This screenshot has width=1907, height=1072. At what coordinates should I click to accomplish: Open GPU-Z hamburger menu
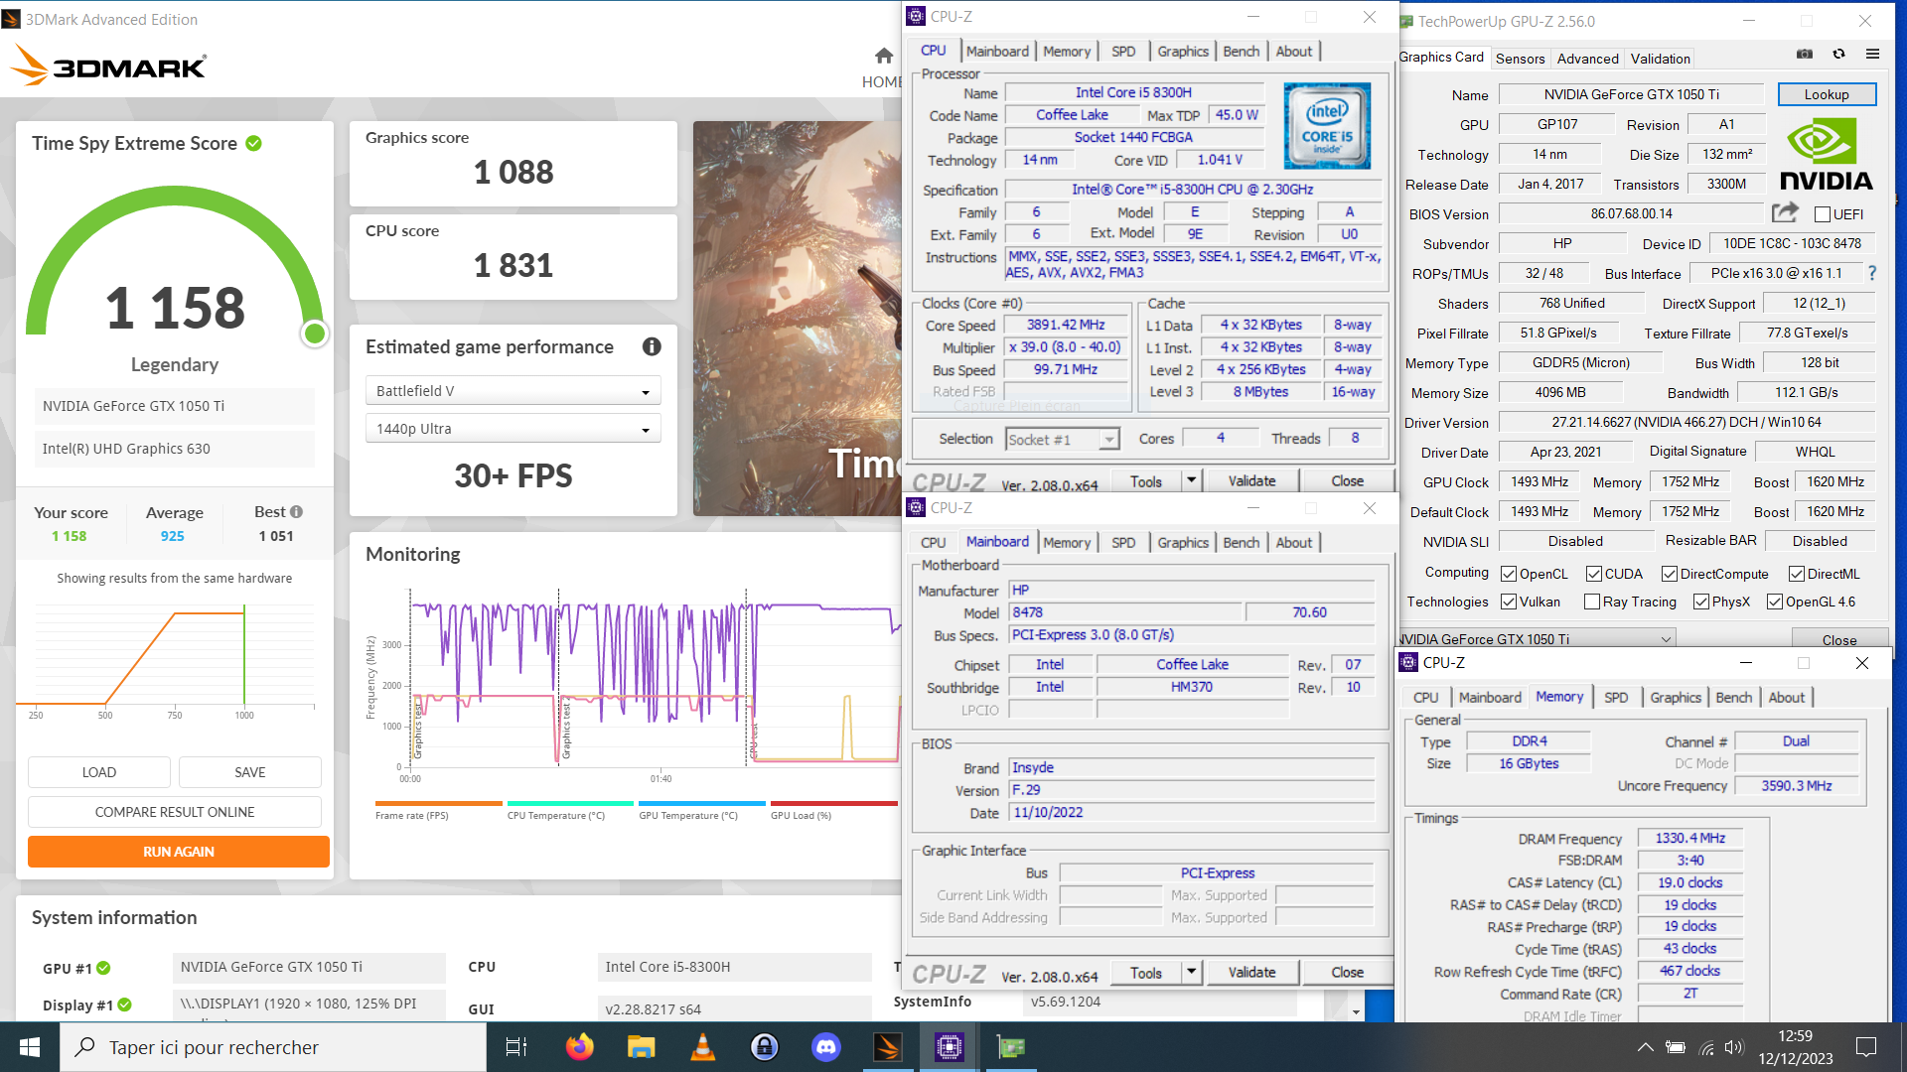pos(1872,55)
